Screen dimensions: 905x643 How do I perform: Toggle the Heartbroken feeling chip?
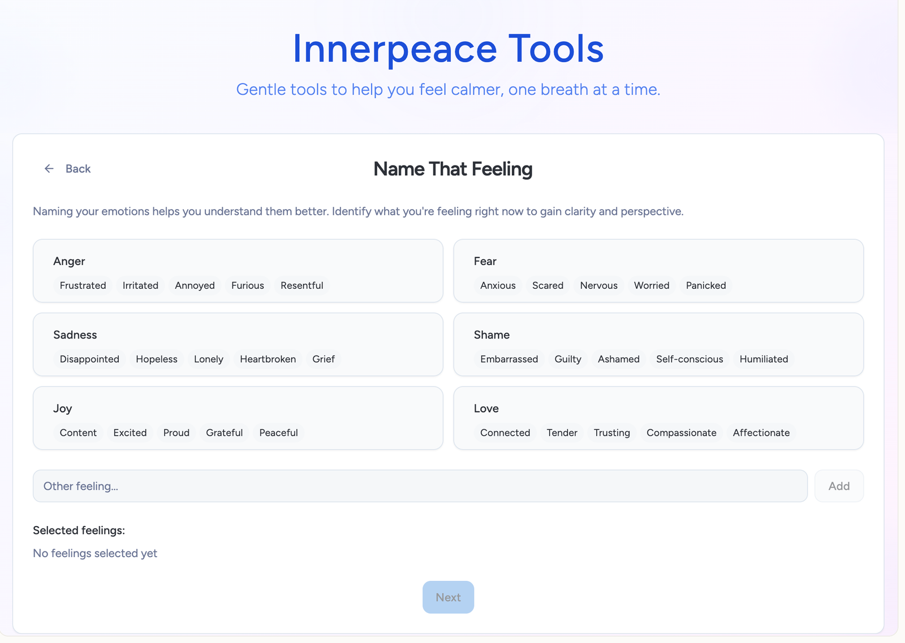pos(268,359)
